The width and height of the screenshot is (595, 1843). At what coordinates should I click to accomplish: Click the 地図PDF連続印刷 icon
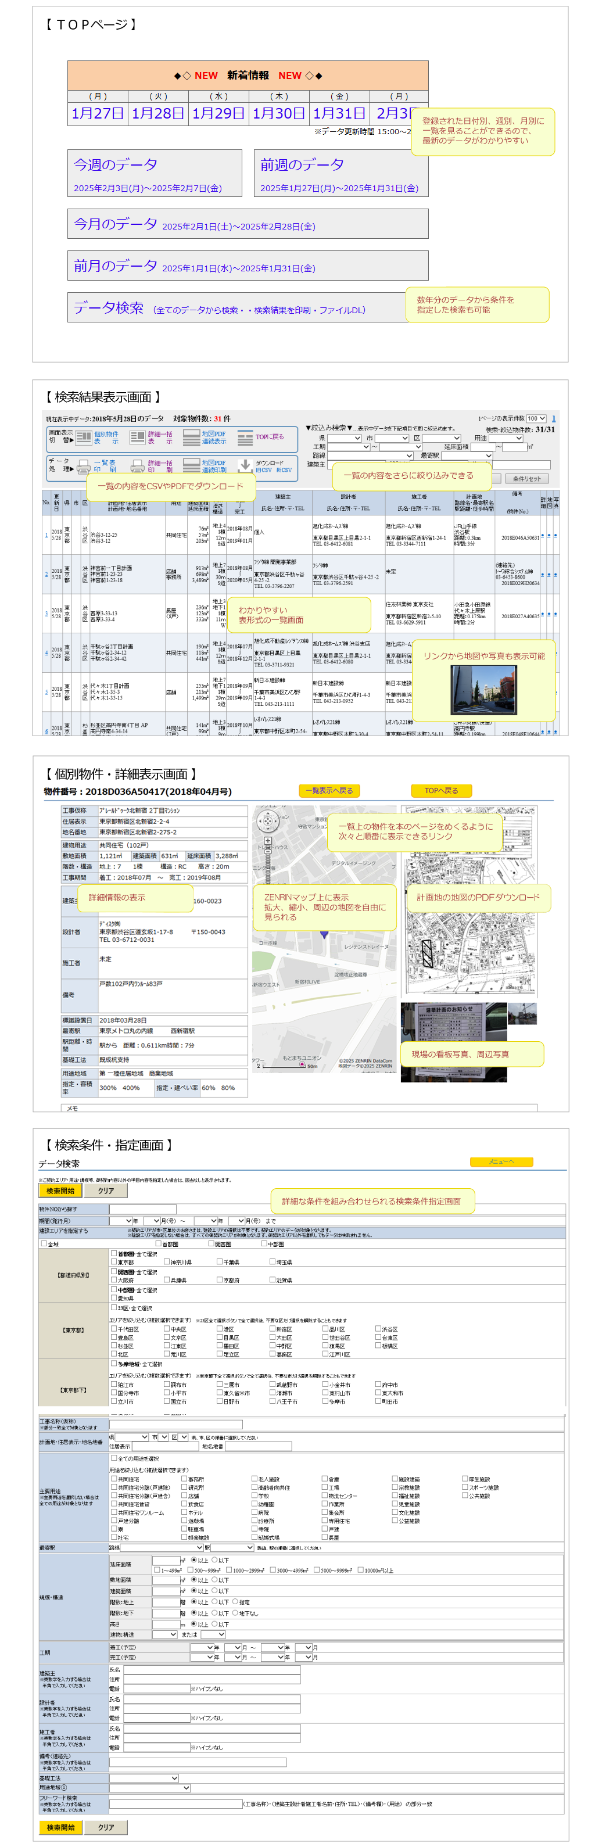click(191, 466)
